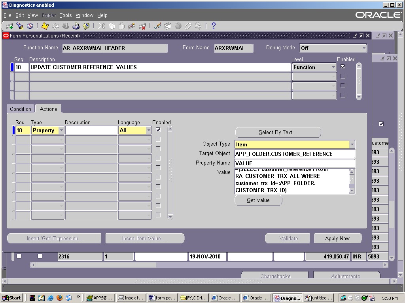The height and width of the screenshot is (303, 405).
Task: Click the Attachments paperclip icon
Action: [x=188, y=26]
